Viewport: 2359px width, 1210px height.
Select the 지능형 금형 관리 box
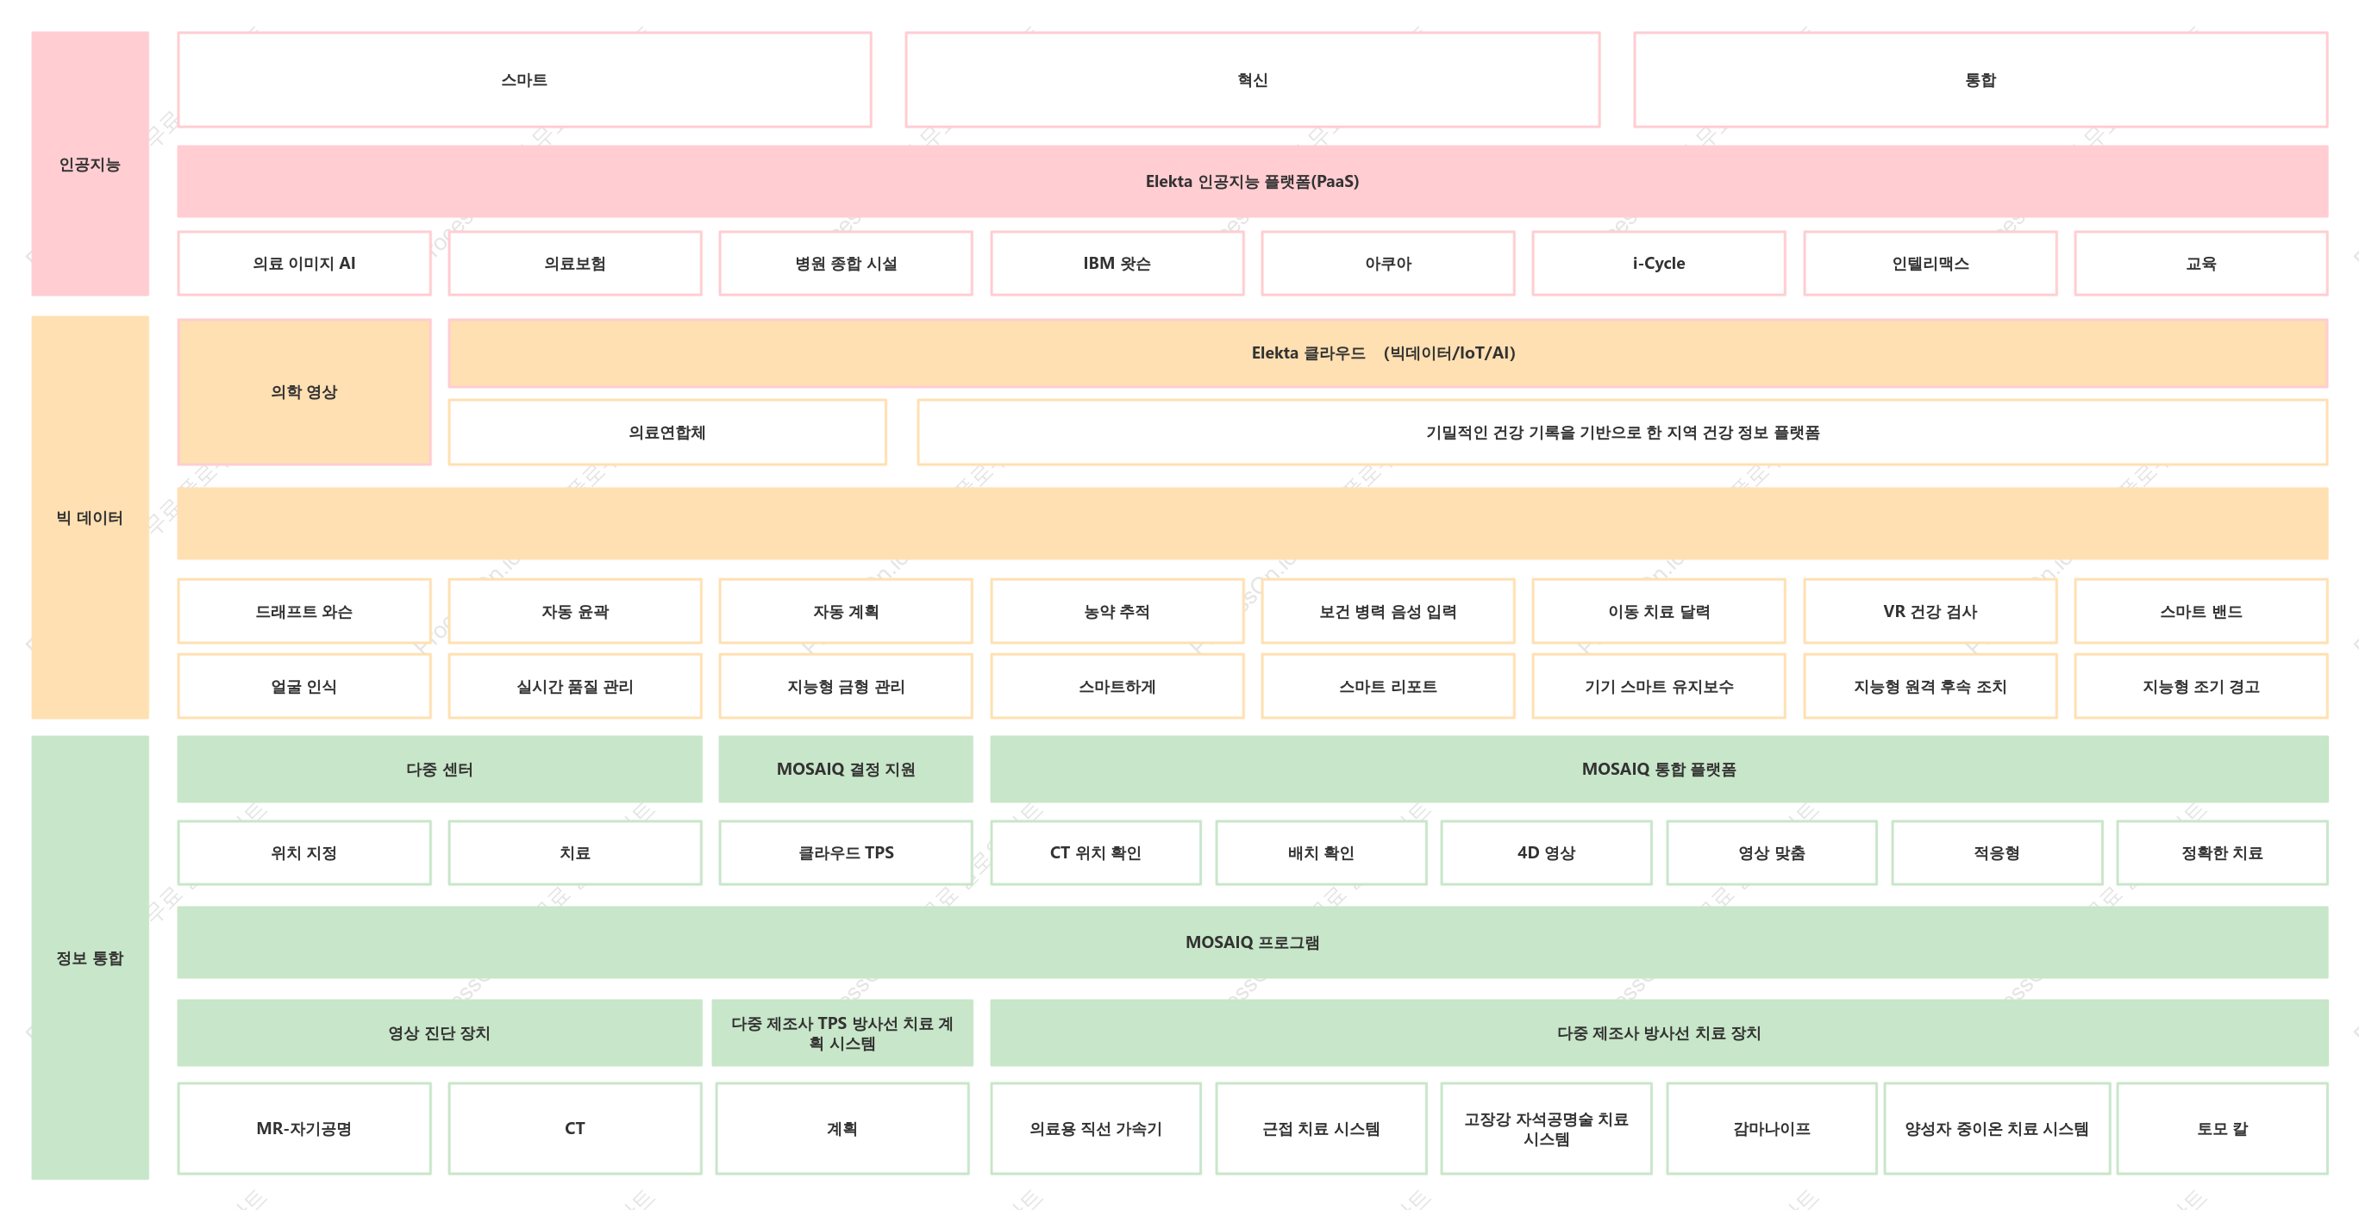pos(846,687)
